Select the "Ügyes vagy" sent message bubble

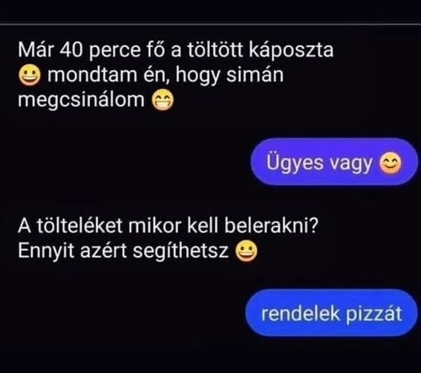pos(334,162)
